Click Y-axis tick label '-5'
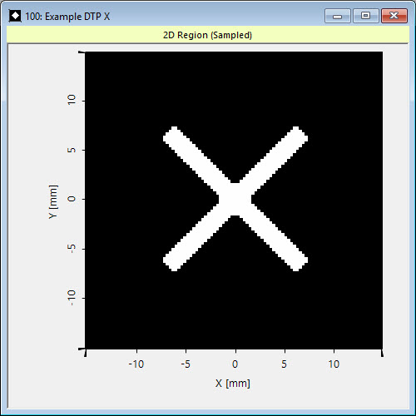 (72, 248)
